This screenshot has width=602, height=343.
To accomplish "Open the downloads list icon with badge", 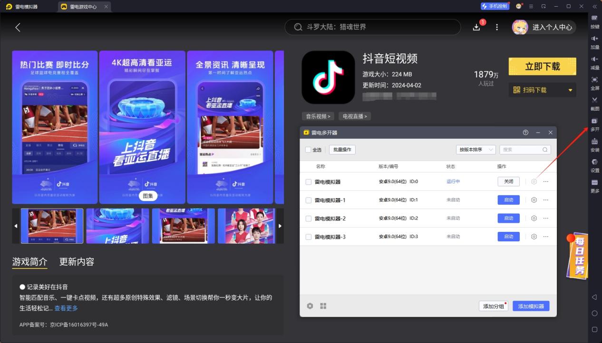I will pyautogui.click(x=477, y=27).
